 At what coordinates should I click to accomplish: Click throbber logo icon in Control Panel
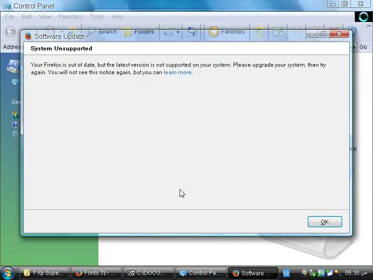click(364, 17)
